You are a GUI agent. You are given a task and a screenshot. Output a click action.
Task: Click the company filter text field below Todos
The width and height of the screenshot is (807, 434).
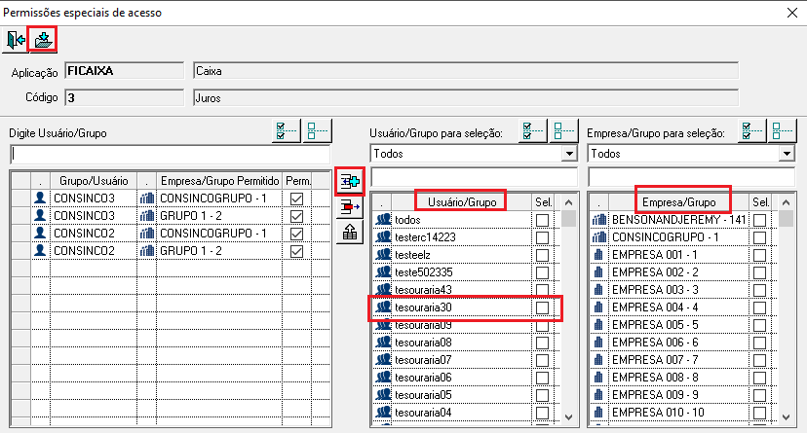click(691, 177)
